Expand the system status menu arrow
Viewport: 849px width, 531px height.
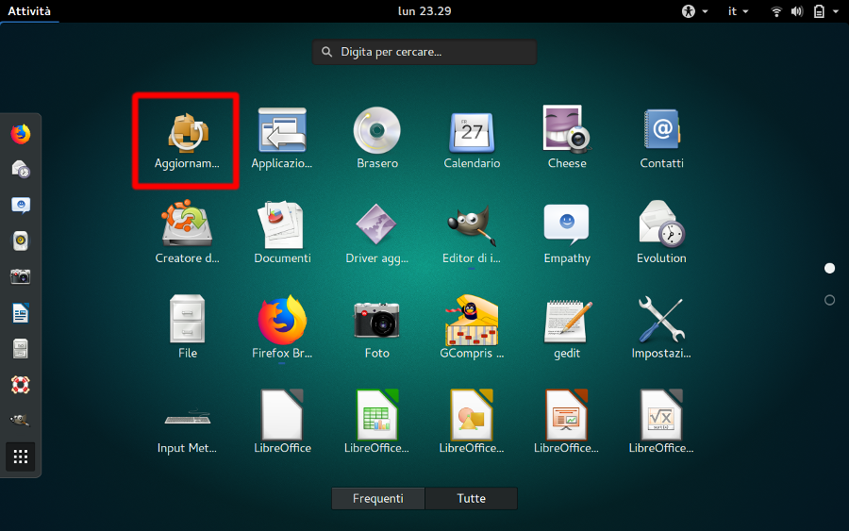point(836,11)
